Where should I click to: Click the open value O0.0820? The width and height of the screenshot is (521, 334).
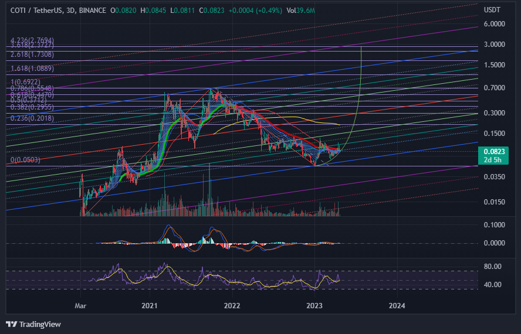[123, 11]
